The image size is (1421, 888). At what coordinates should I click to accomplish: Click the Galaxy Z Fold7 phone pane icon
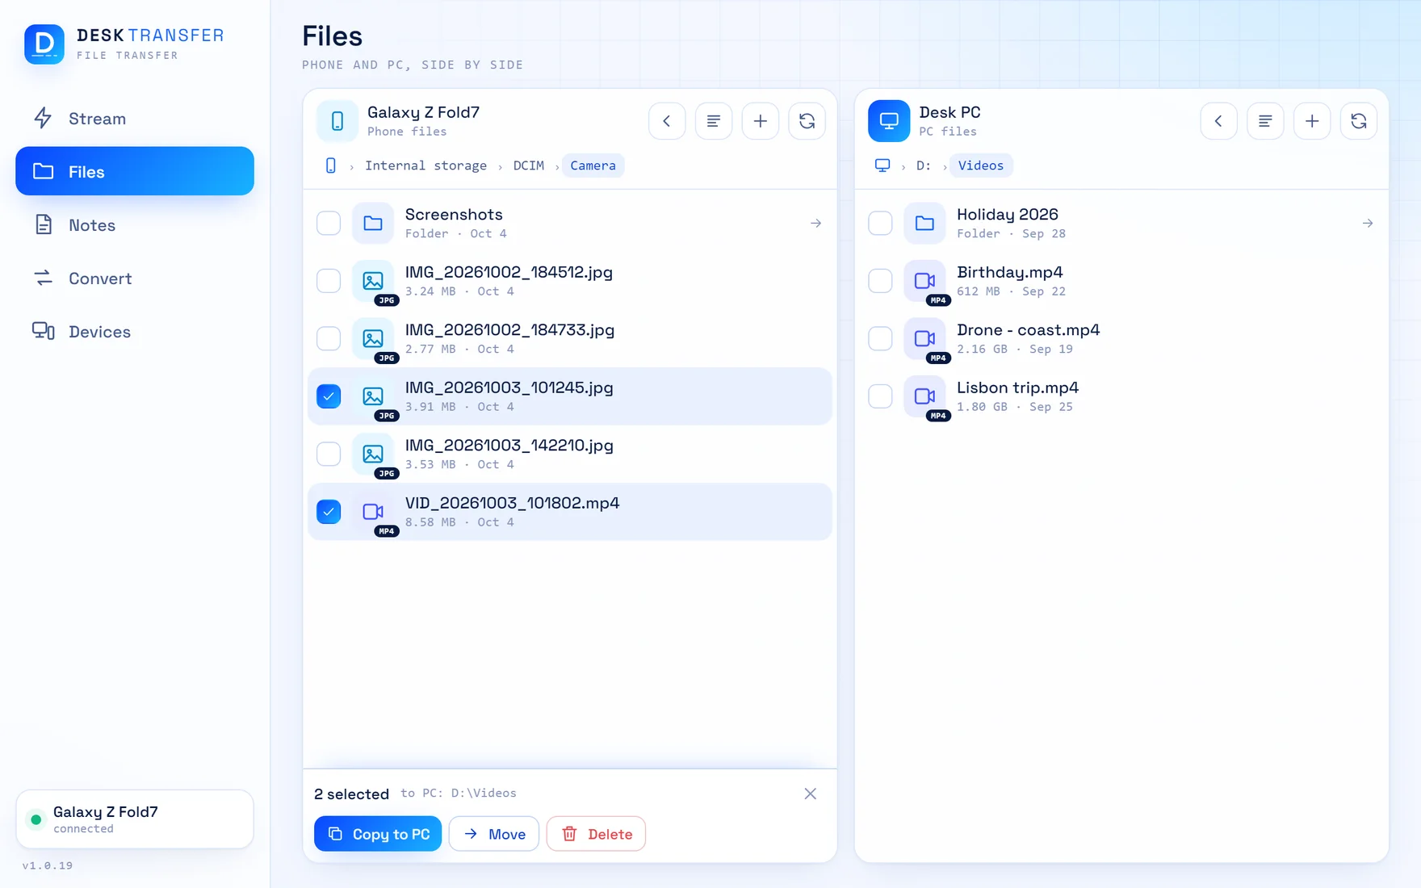click(x=337, y=121)
